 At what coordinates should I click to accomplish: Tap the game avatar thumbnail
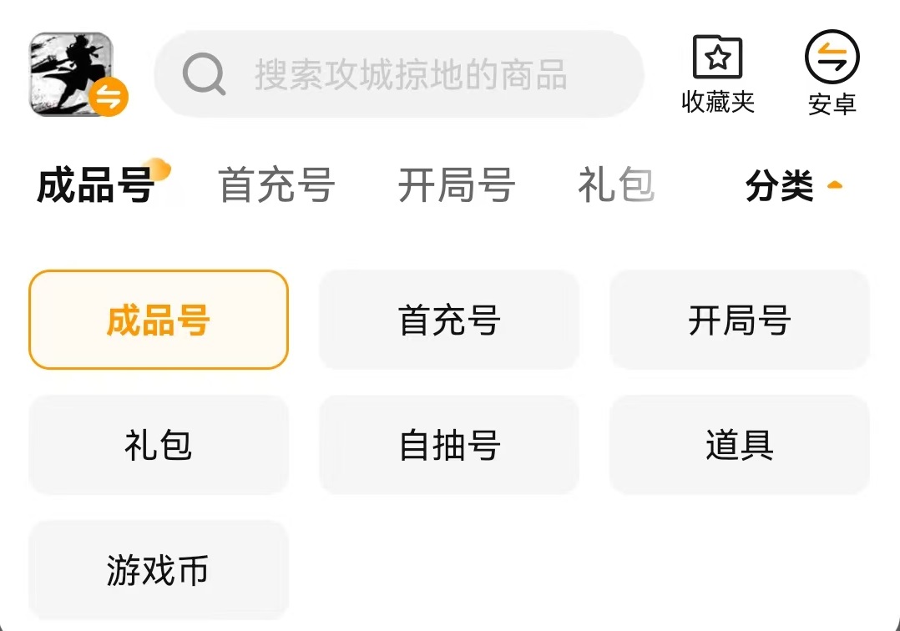pos(69,73)
